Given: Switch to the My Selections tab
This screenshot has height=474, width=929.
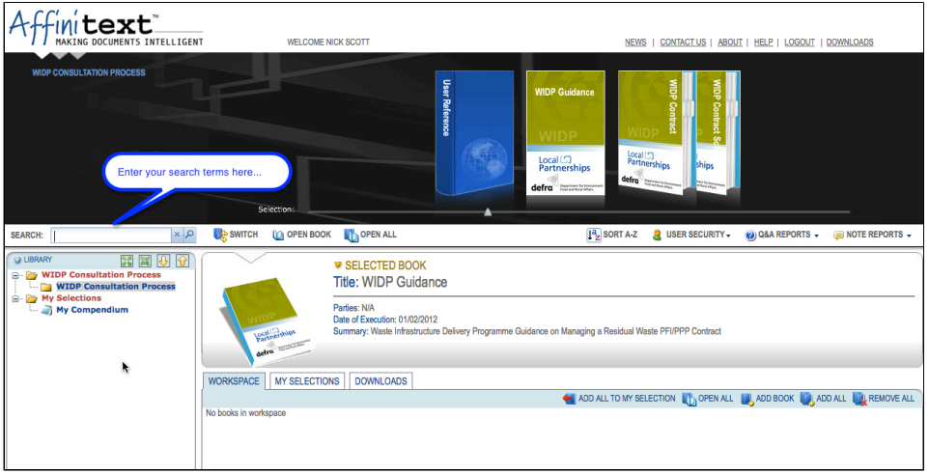Looking at the screenshot, I should pyautogui.click(x=306, y=381).
